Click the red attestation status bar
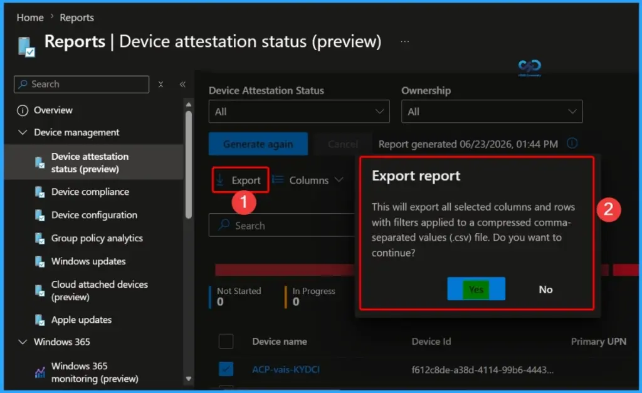 click(x=286, y=270)
